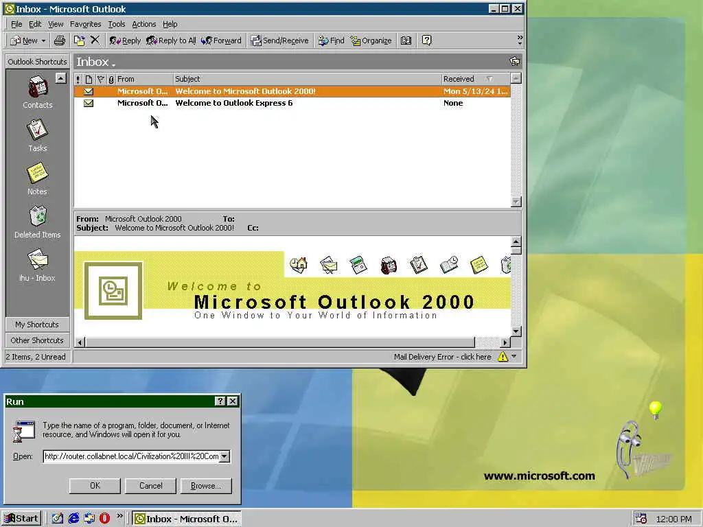
Task: Click Send/Receive in the toolbar
Action: (280, 40)
